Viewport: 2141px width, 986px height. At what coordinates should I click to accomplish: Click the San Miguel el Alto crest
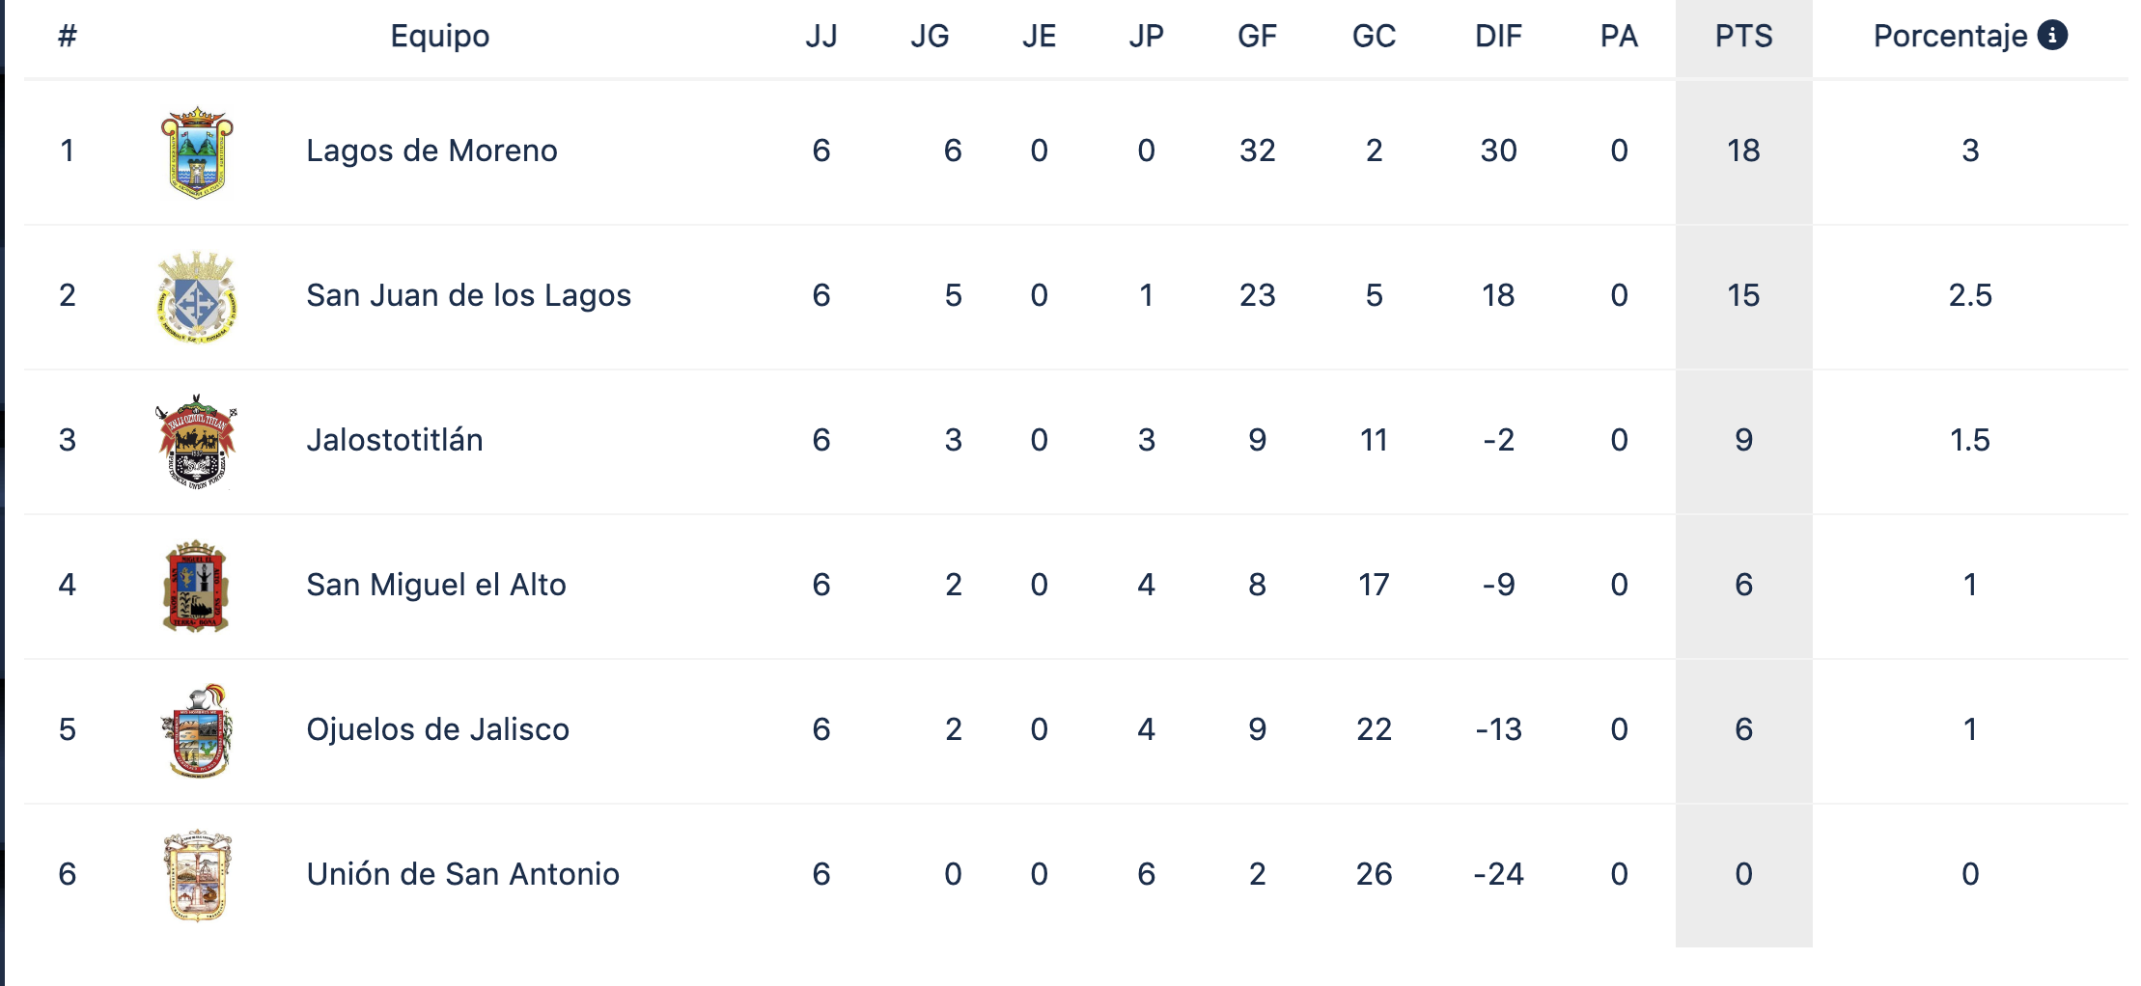[197, 586]
